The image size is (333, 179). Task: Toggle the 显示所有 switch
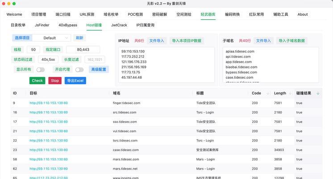pos(40,70)
